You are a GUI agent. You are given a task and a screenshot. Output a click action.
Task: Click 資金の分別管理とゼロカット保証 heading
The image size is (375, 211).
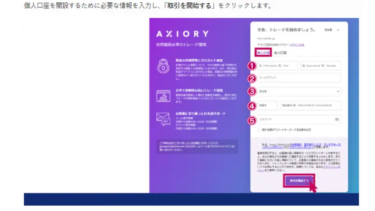click(x=199, y=60)
